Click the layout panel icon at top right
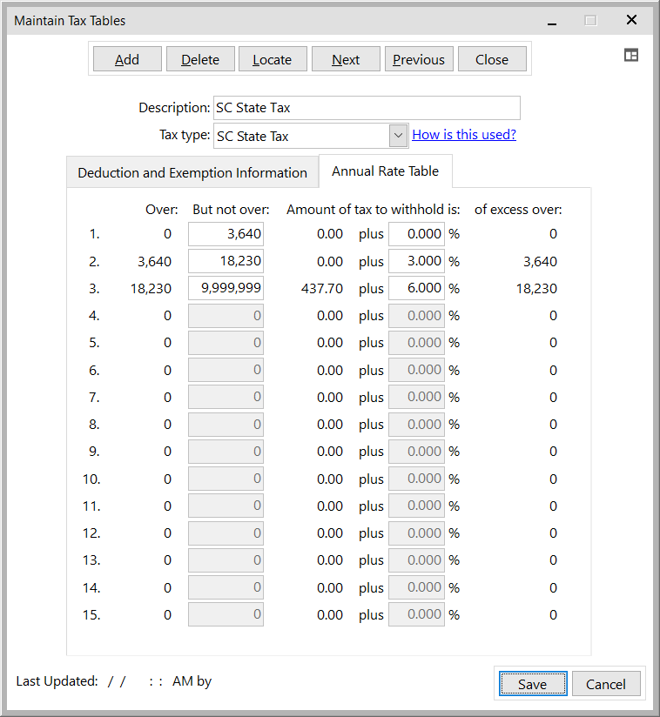The image size is (660, 717). 631,55
